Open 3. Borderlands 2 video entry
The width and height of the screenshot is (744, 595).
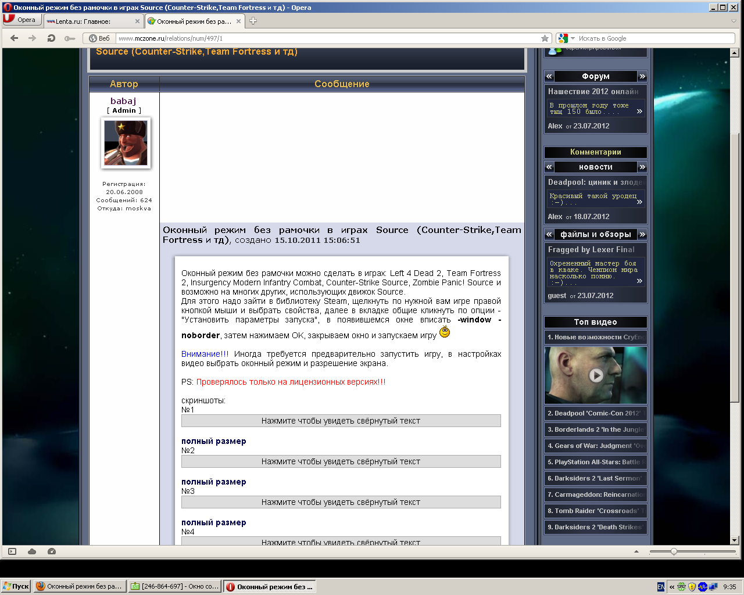(596, 430)
